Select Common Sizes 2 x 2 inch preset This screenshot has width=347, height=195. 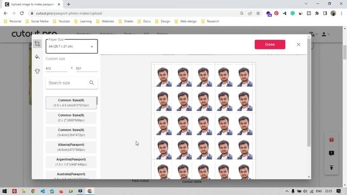pos(71,118)
